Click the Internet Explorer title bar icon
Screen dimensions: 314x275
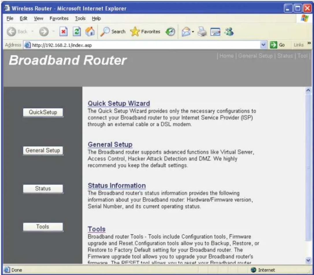7,8
